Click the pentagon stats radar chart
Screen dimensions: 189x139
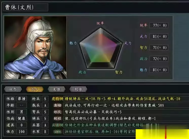(101, 48)
